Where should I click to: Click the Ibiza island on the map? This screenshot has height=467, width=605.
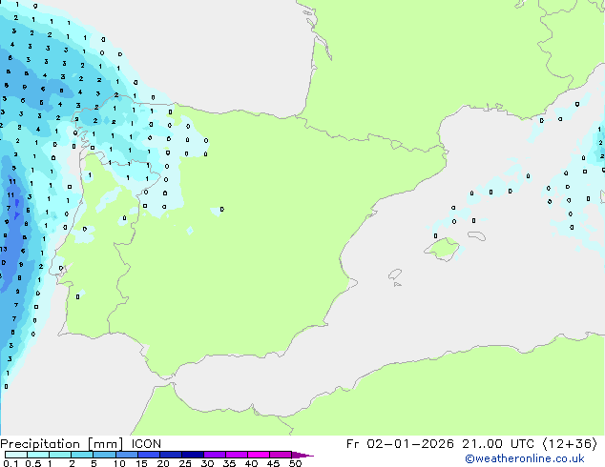tap(396, 274)
